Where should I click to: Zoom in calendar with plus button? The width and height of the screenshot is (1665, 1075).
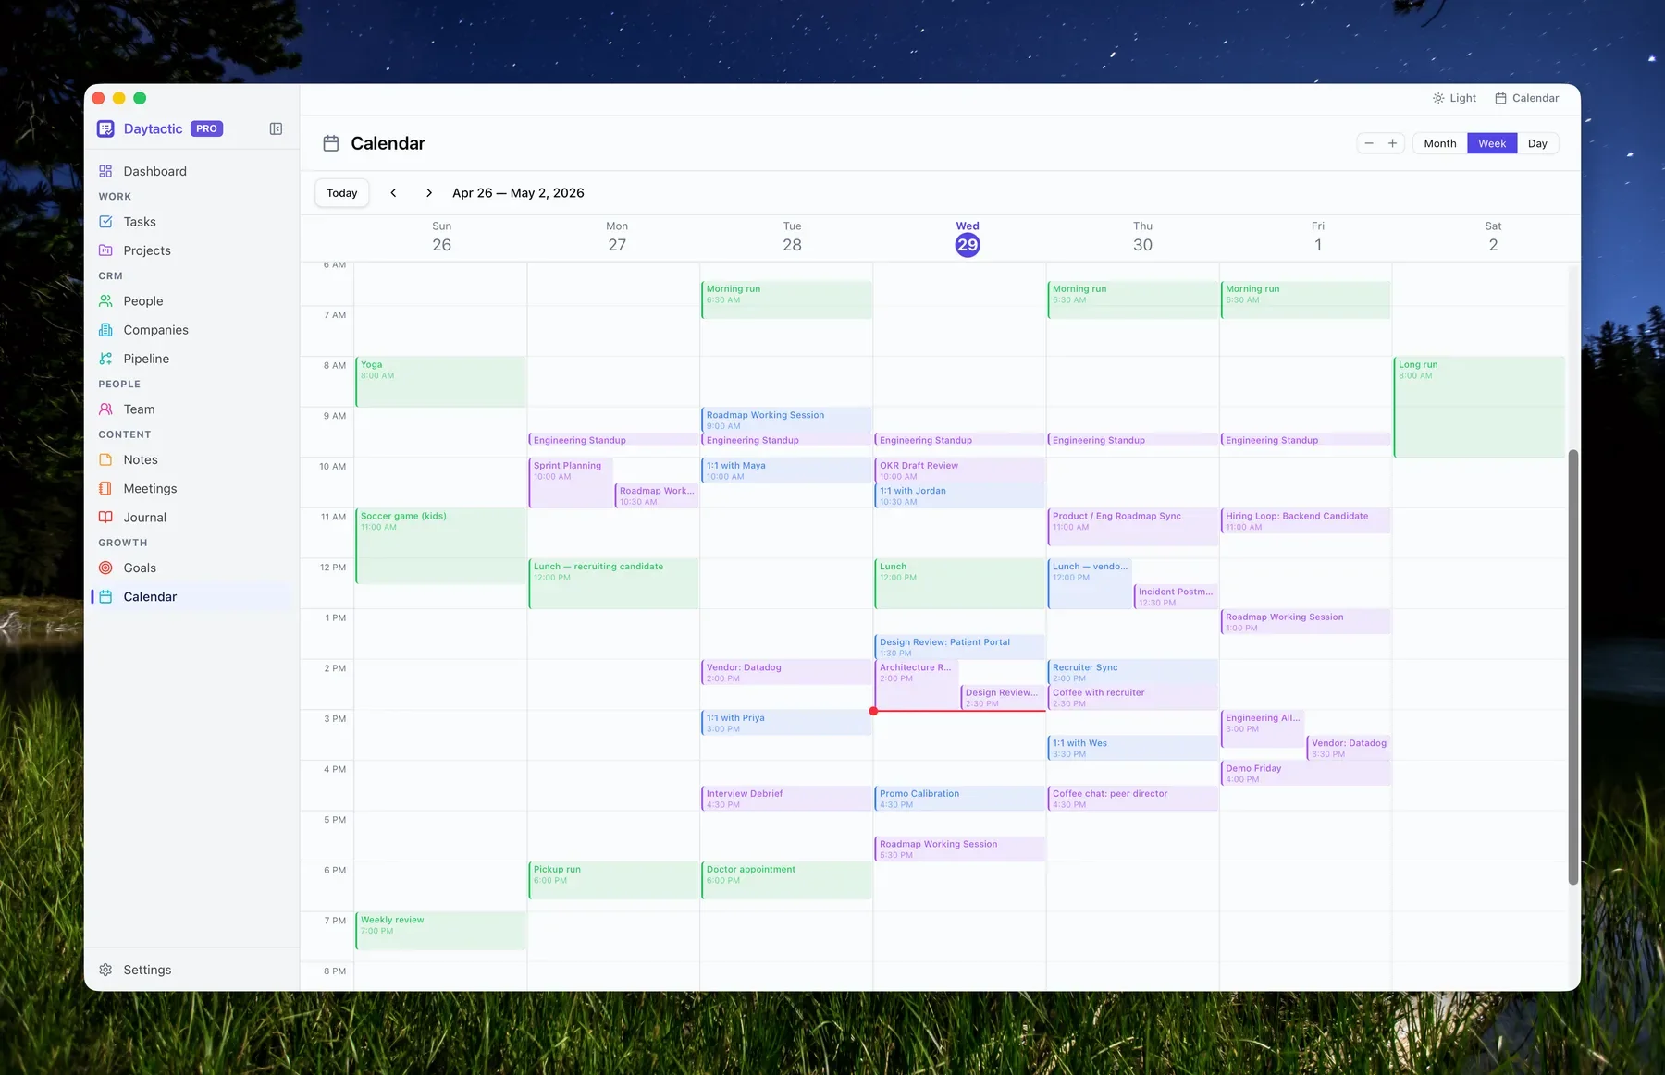1393,143
